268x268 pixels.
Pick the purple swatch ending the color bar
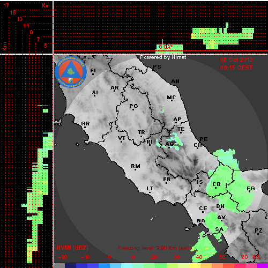262,266
